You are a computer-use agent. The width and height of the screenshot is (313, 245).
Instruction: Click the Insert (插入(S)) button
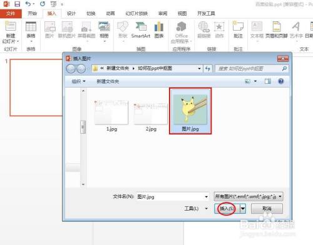point(227,208)
